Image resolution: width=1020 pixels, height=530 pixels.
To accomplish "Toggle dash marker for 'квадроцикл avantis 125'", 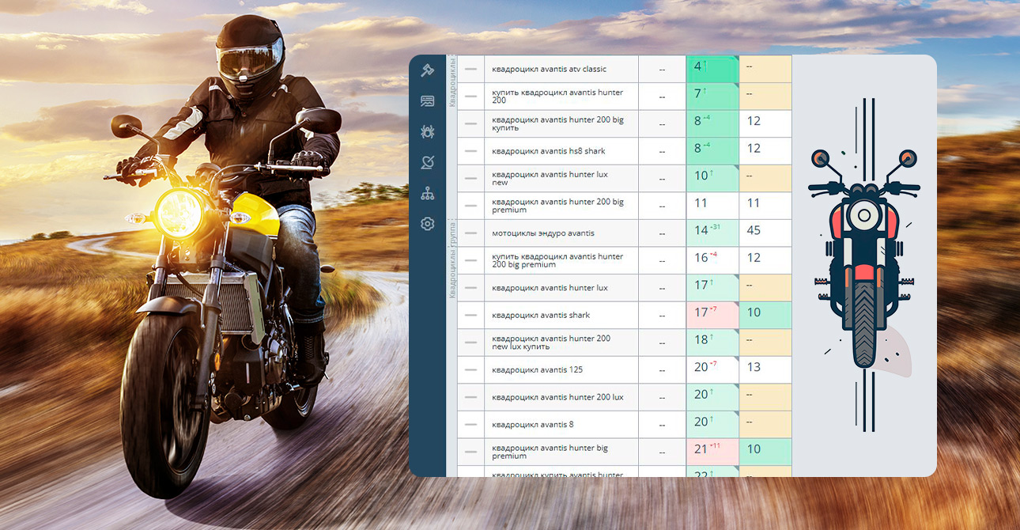I will point(471,370).
